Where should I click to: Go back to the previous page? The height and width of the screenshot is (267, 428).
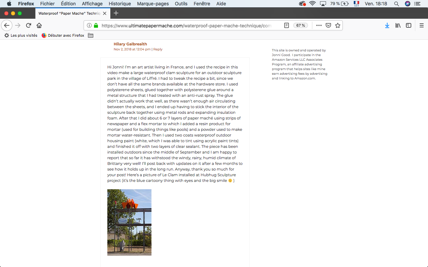pos(7,25)
